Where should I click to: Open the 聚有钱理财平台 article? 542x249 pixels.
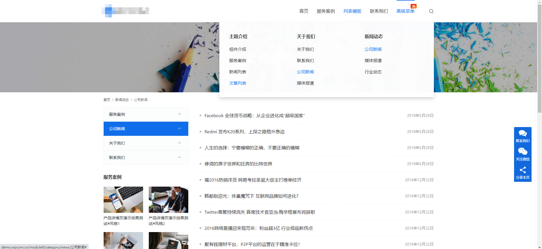(x=252, y=244)
